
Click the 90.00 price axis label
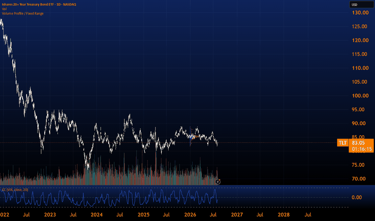(359, 123)
